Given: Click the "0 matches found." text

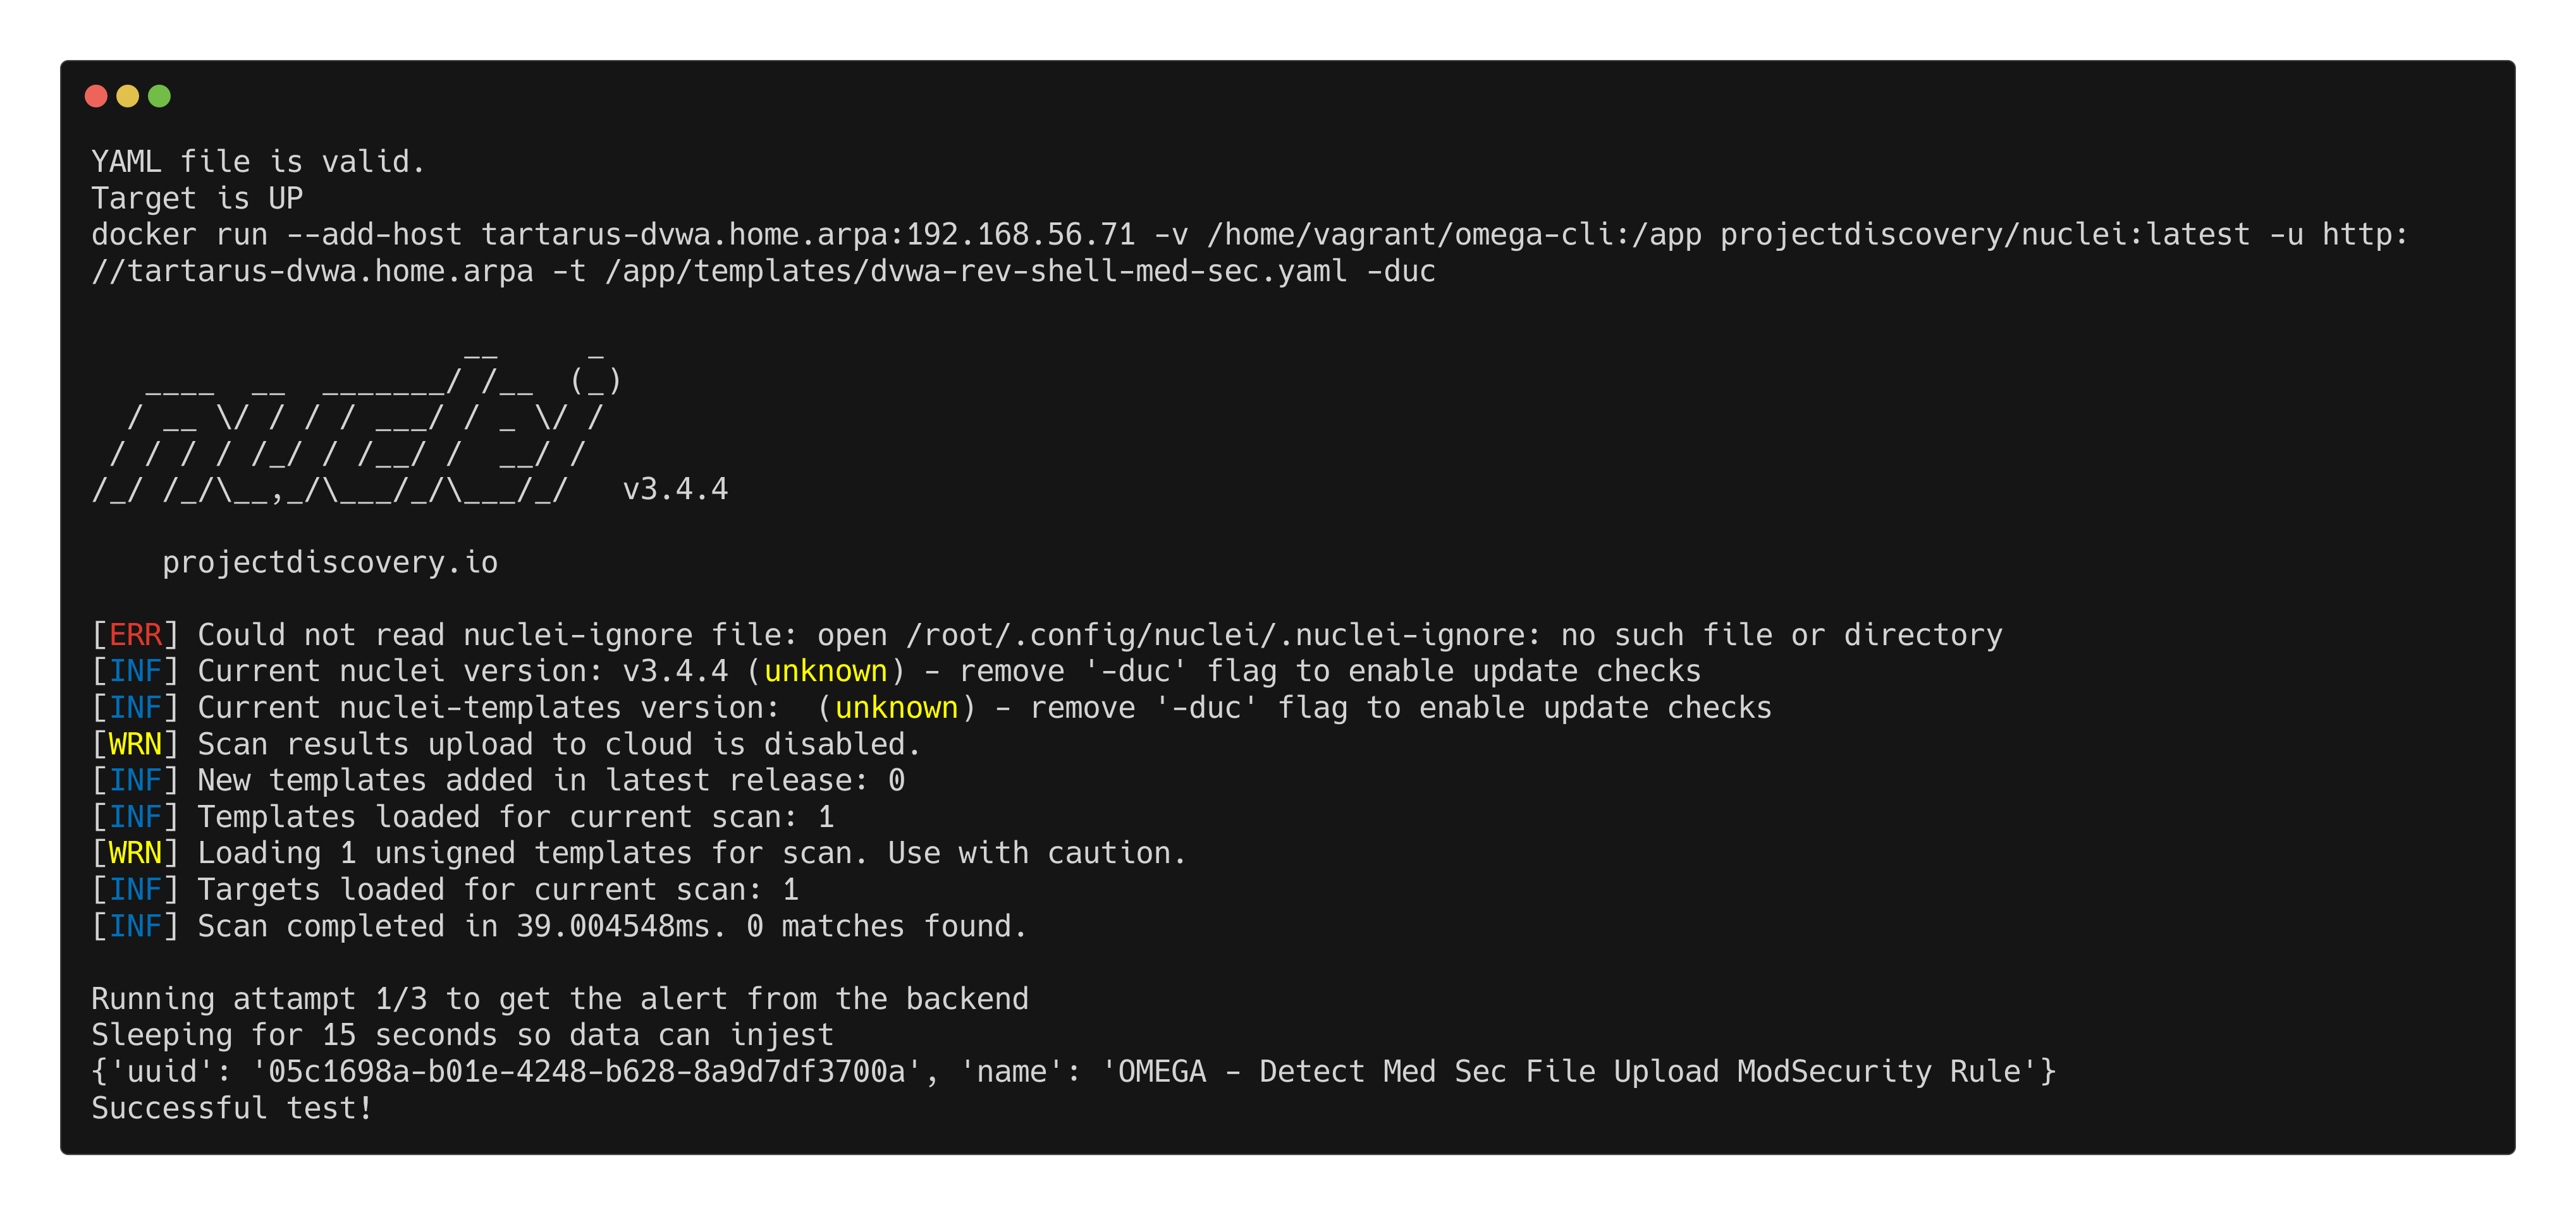Looking at the screenshot, I should (x=886, y=926).
